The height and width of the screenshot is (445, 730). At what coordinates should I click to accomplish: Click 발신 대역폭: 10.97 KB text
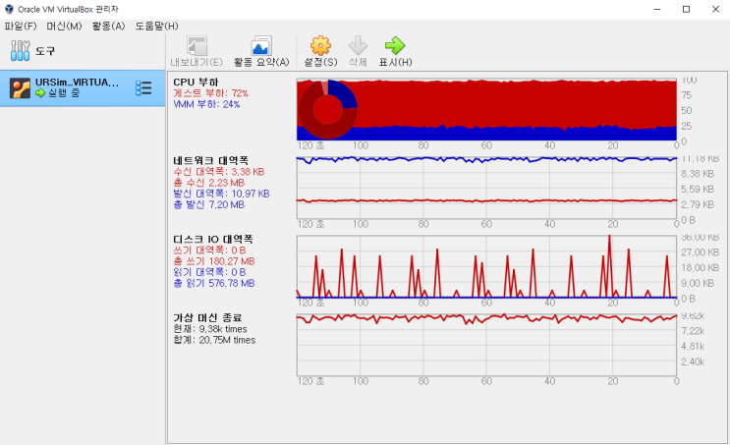221,194
